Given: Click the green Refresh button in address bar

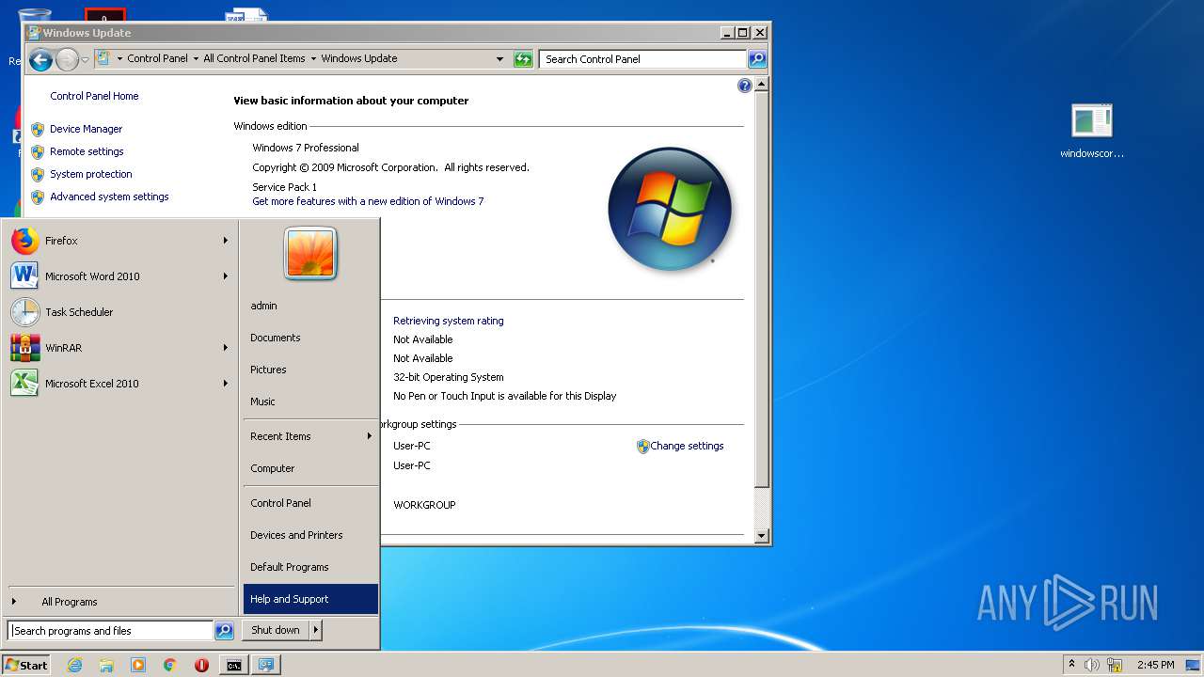Looking at the screenshot, I should 523,59.
